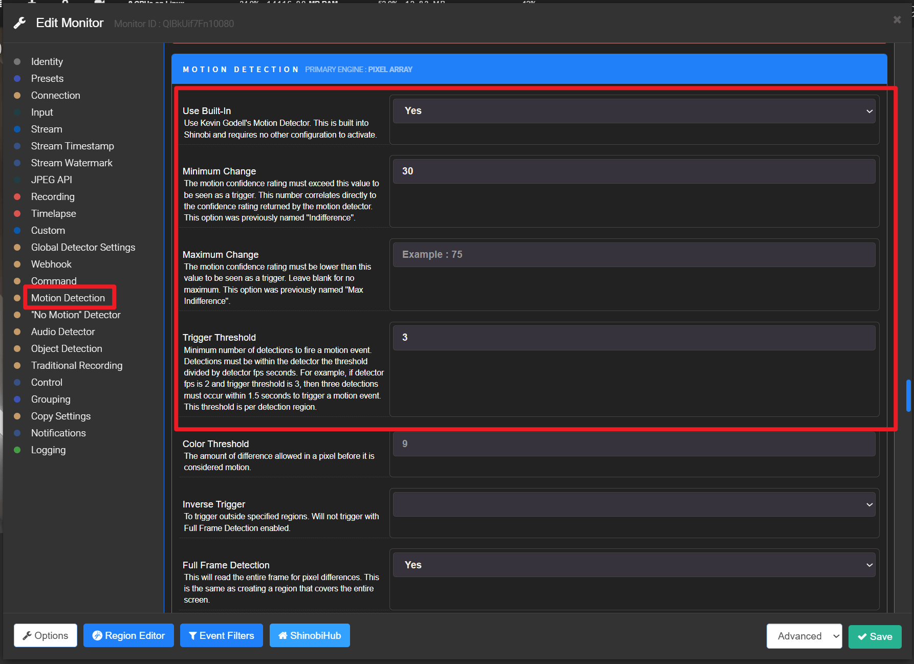Screen dimensions: 914x664
Task: Open Event Filters
Action: 222,635
